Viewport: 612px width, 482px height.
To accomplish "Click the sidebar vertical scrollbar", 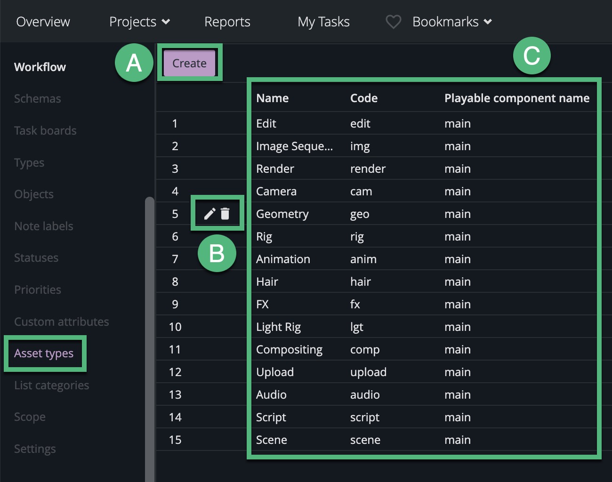I will click(150, 329).
